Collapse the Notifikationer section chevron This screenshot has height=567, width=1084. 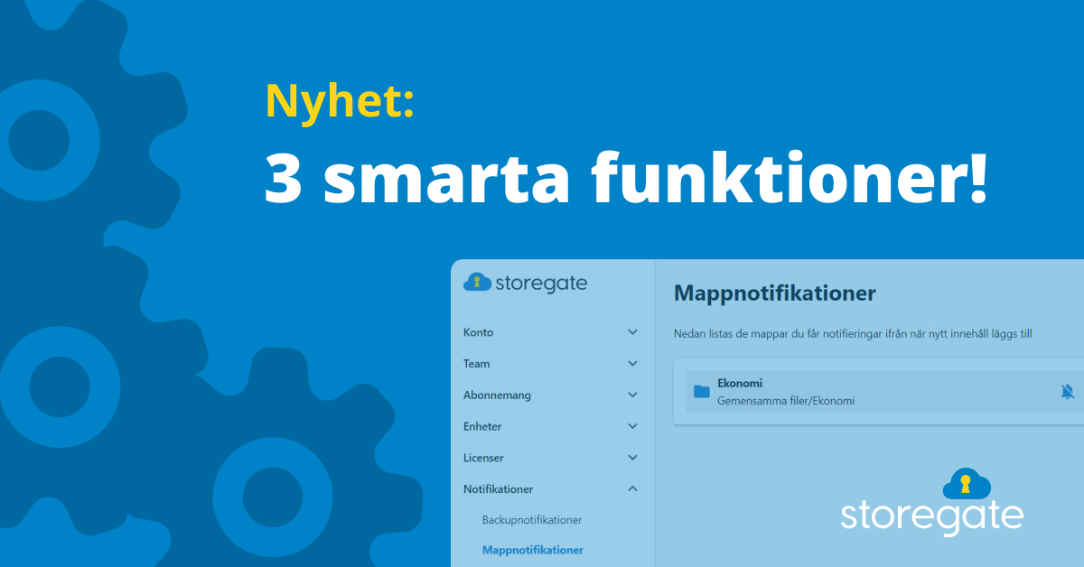[632, 488]
